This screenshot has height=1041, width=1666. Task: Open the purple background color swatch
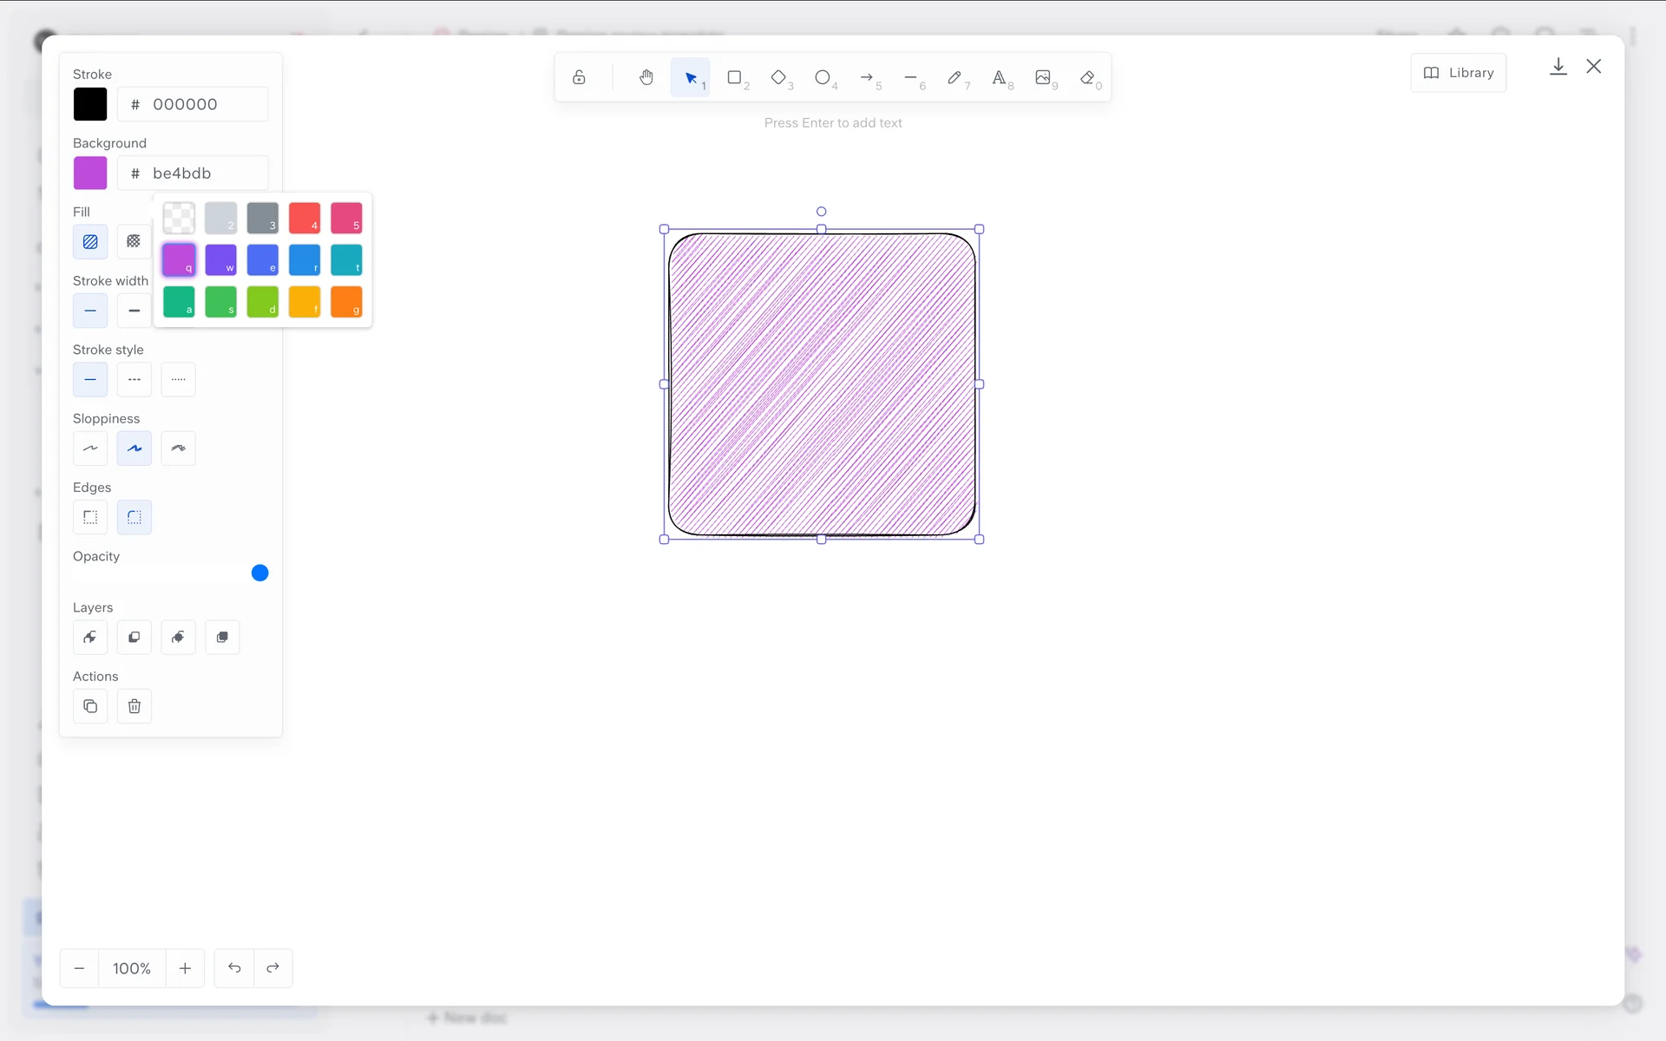point(90,173)
